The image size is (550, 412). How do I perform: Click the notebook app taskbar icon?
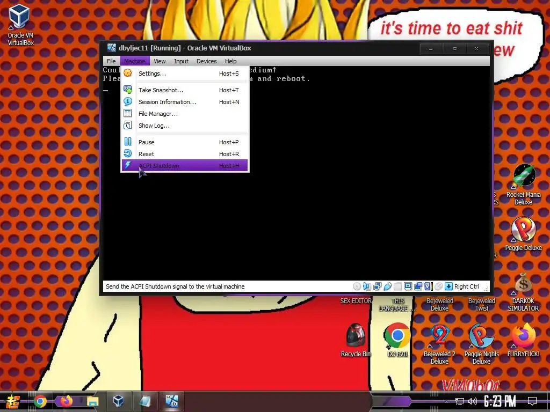[145, 401]
